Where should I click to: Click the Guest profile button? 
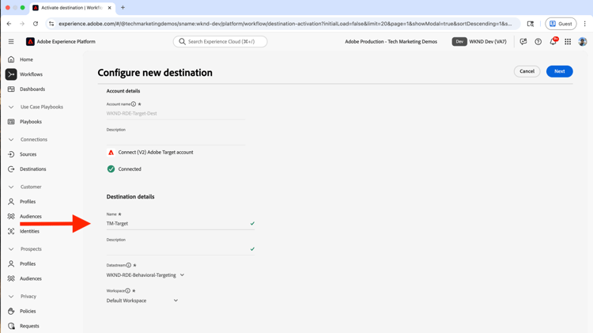(x=561, y=24)
